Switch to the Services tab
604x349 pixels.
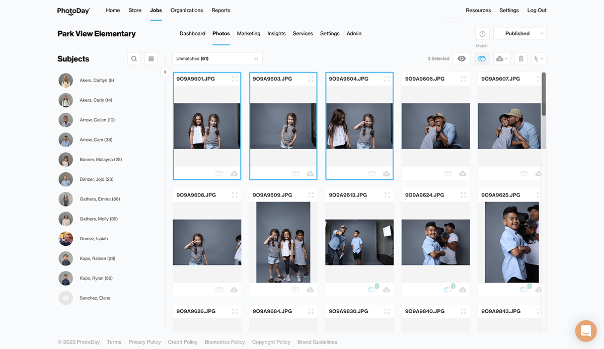tap(303, 34)
